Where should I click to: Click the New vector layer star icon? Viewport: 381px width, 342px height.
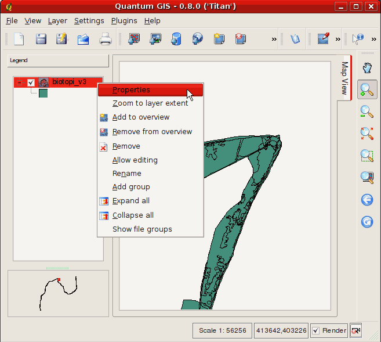pyautogui.click(x=219, y=39)
